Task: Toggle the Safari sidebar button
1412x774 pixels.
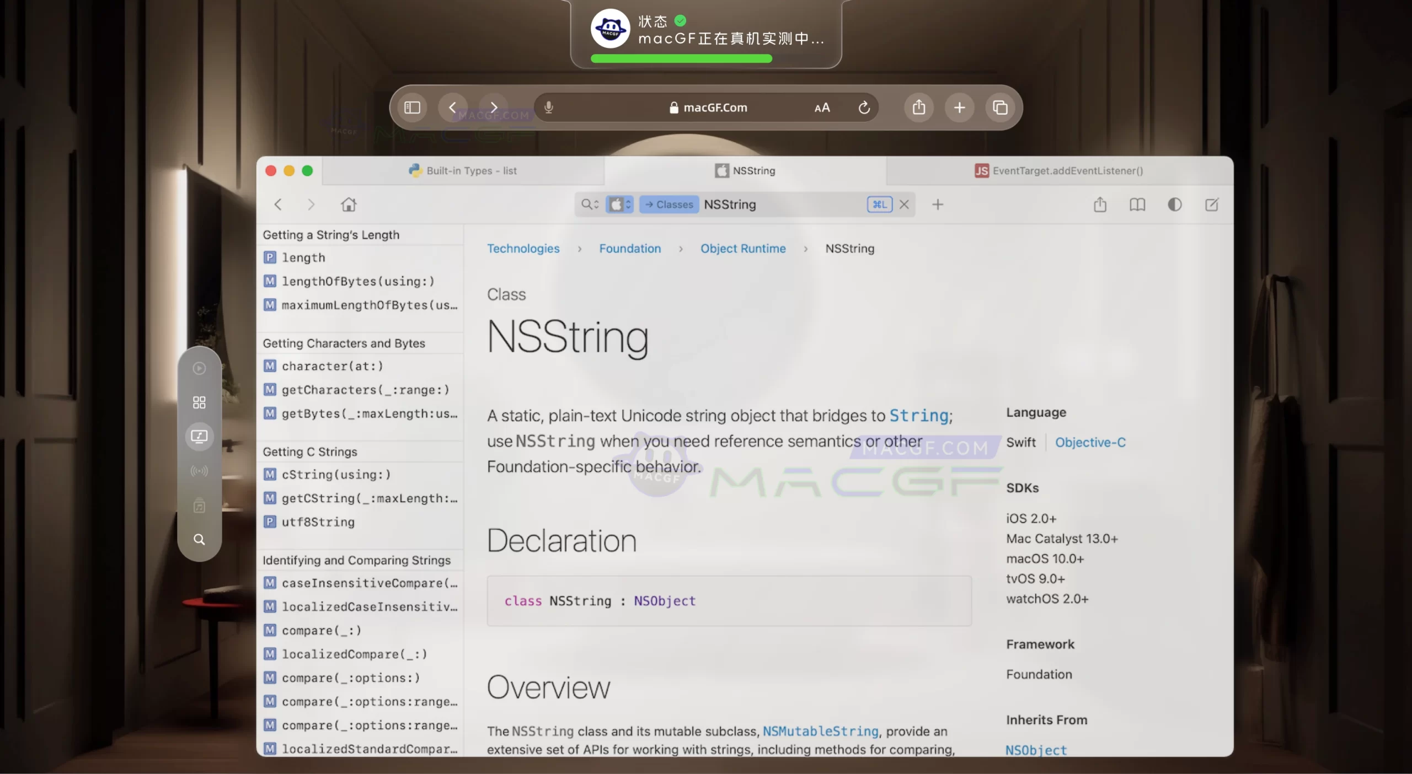Action: click(x=412, y=108)
